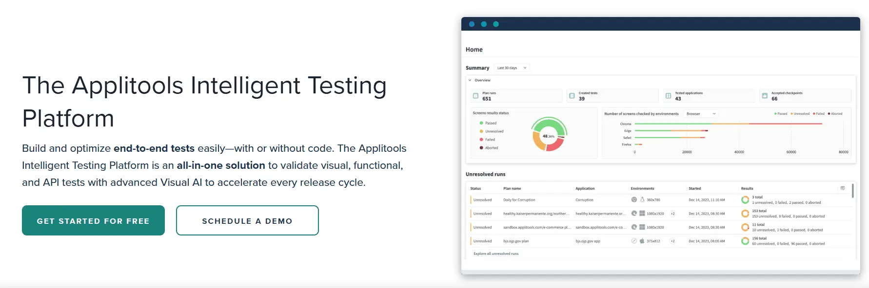The image size is (869, 288).
Task: Click Safari icon in bjs.ojp.gov plan row
Action: (x=634, y=241)
